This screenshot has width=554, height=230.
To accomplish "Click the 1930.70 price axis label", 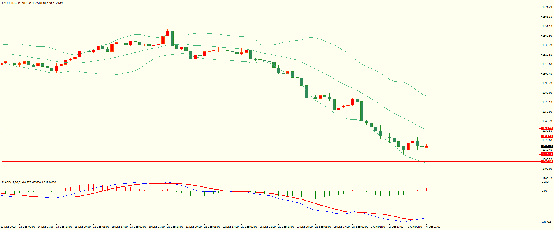I will (547, 45).
